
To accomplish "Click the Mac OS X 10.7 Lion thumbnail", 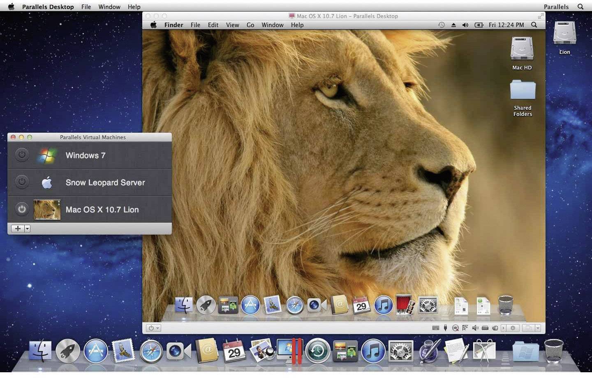I will (47, 210).
